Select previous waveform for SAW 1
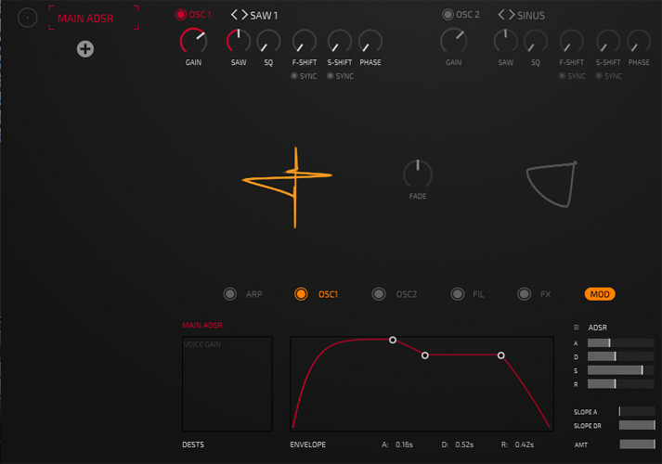The width and height of the screenshot is (662, 464). 234,15
